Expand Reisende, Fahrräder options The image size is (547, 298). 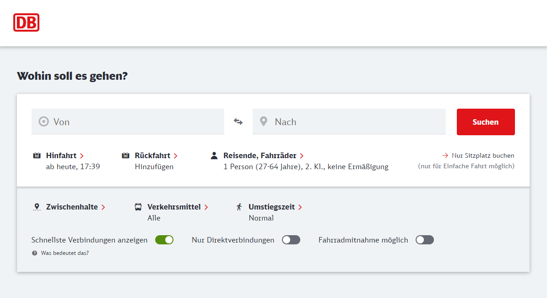click(x=263, y=155)
